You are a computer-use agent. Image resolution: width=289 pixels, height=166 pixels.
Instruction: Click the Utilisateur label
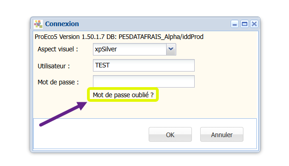54,66
